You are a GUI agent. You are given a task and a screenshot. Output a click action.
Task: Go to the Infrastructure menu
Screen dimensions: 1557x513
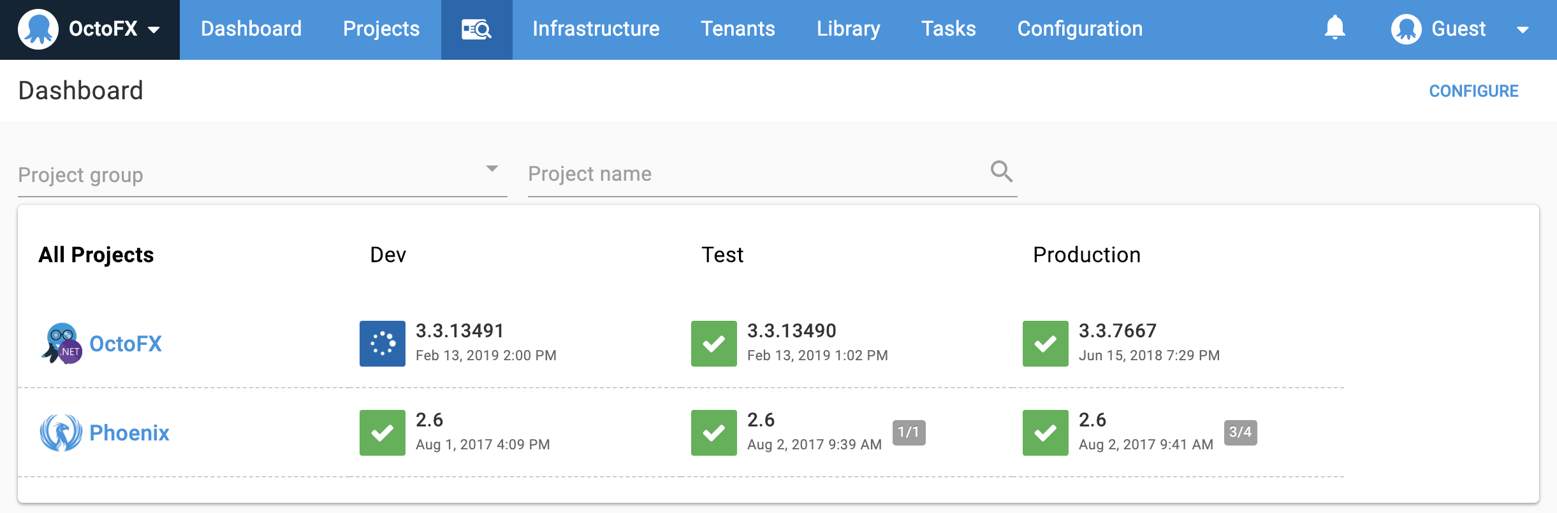click(x=596, y=29)
